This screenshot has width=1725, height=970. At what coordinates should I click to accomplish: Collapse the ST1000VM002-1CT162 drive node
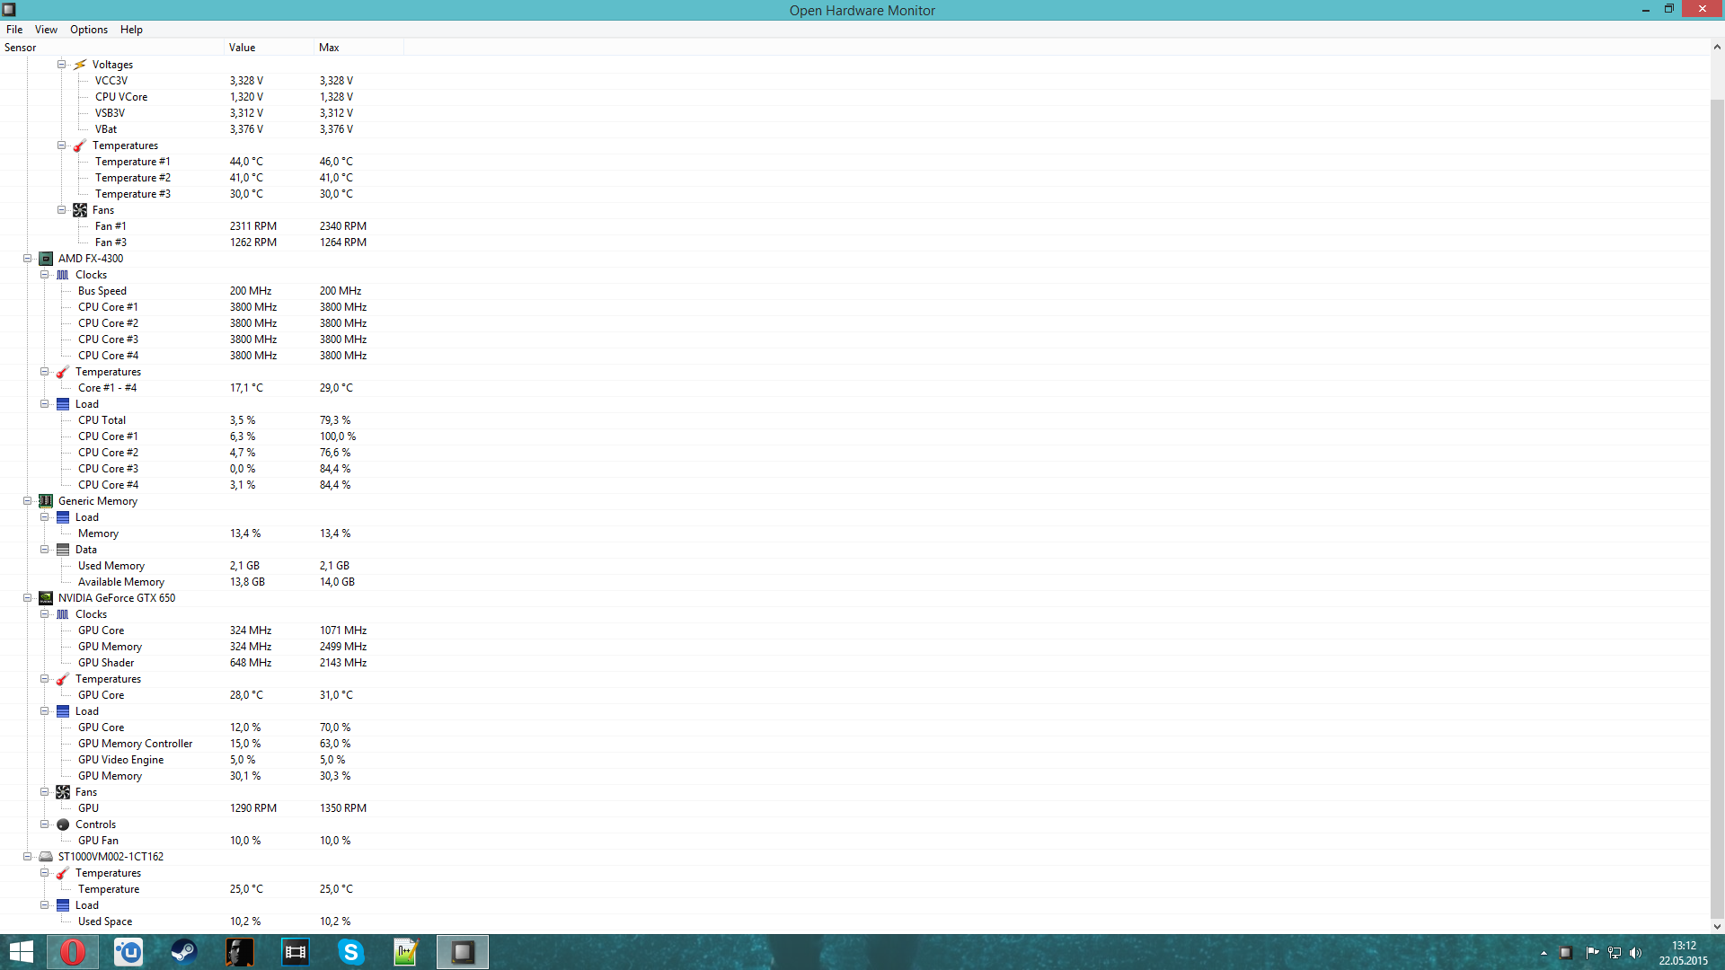[x=28, y=857]
